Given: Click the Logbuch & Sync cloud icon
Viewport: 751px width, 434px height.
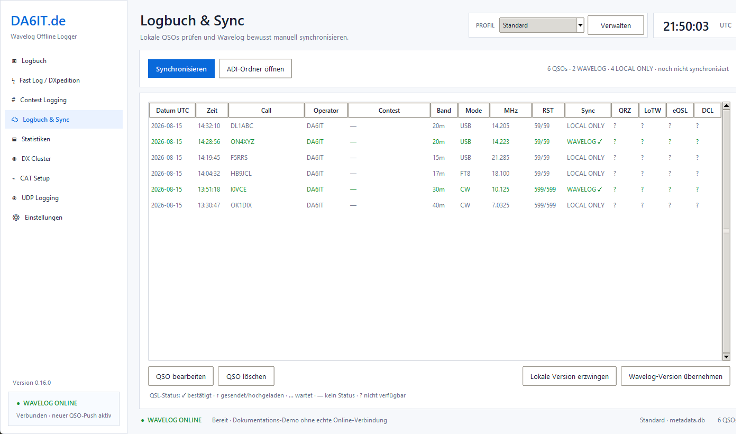Looking at the screenshot, I should tap(15, 120).
